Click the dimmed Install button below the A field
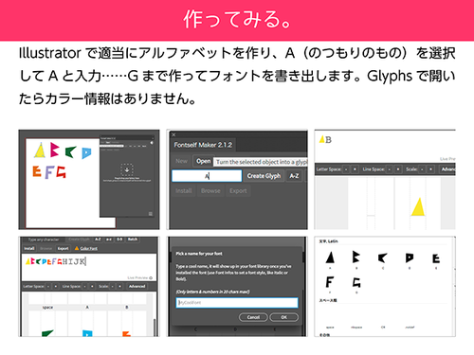The image size is (474, 355). point(184,190)
